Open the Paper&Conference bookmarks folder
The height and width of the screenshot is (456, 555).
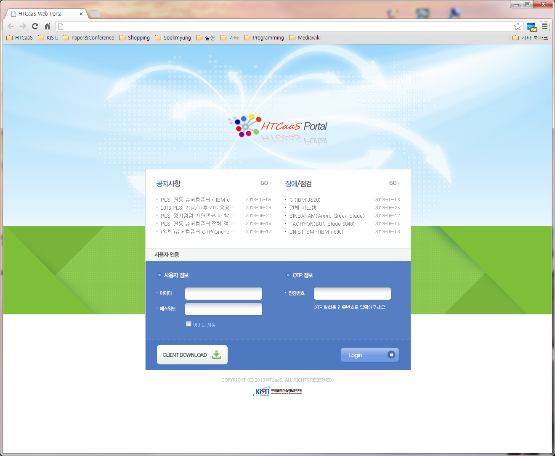[x=88, y=38]
